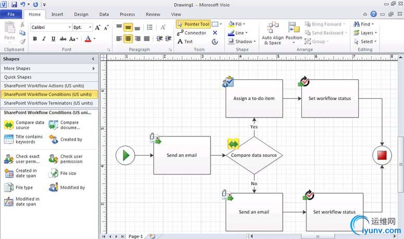Toggle Strikethrough formatting
Viewport: 404px width, 239px height.
(63, 39)
